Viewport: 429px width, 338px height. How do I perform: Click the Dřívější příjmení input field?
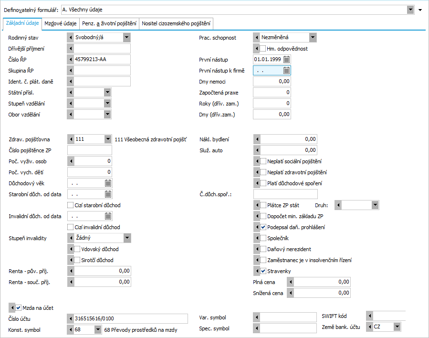pyautogui.click(x=102, y=48)
